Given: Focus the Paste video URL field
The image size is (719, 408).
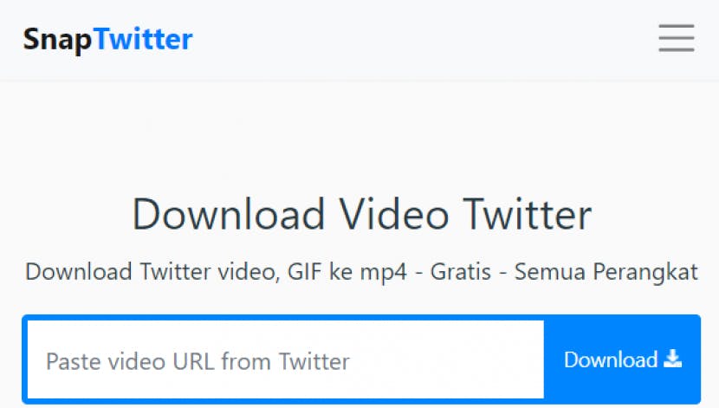Looking at the screenshot, I should click(286, 359).
